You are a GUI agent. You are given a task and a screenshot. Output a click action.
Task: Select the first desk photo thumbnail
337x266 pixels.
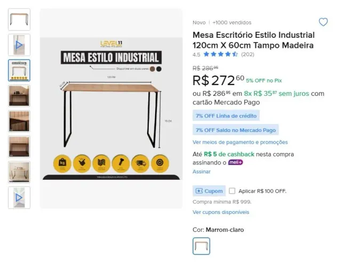[19, 20]
